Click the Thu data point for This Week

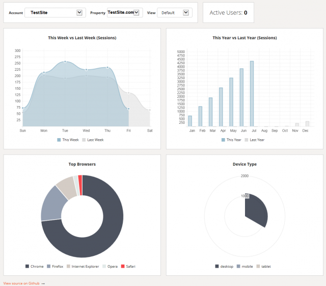point(107,67)
